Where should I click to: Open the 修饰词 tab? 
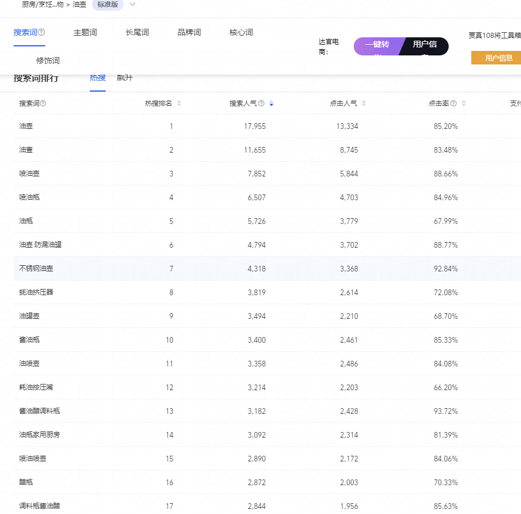[48, 61]
